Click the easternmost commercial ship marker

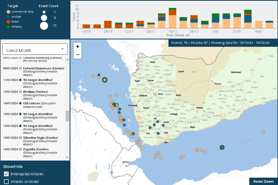[263, 131]
